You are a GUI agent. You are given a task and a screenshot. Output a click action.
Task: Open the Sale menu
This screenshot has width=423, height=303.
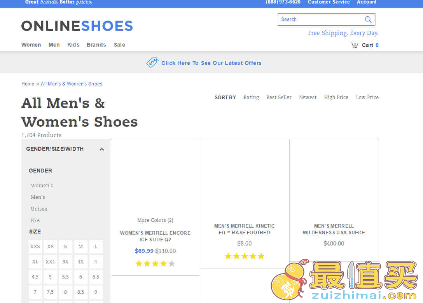tap(119, 45)
